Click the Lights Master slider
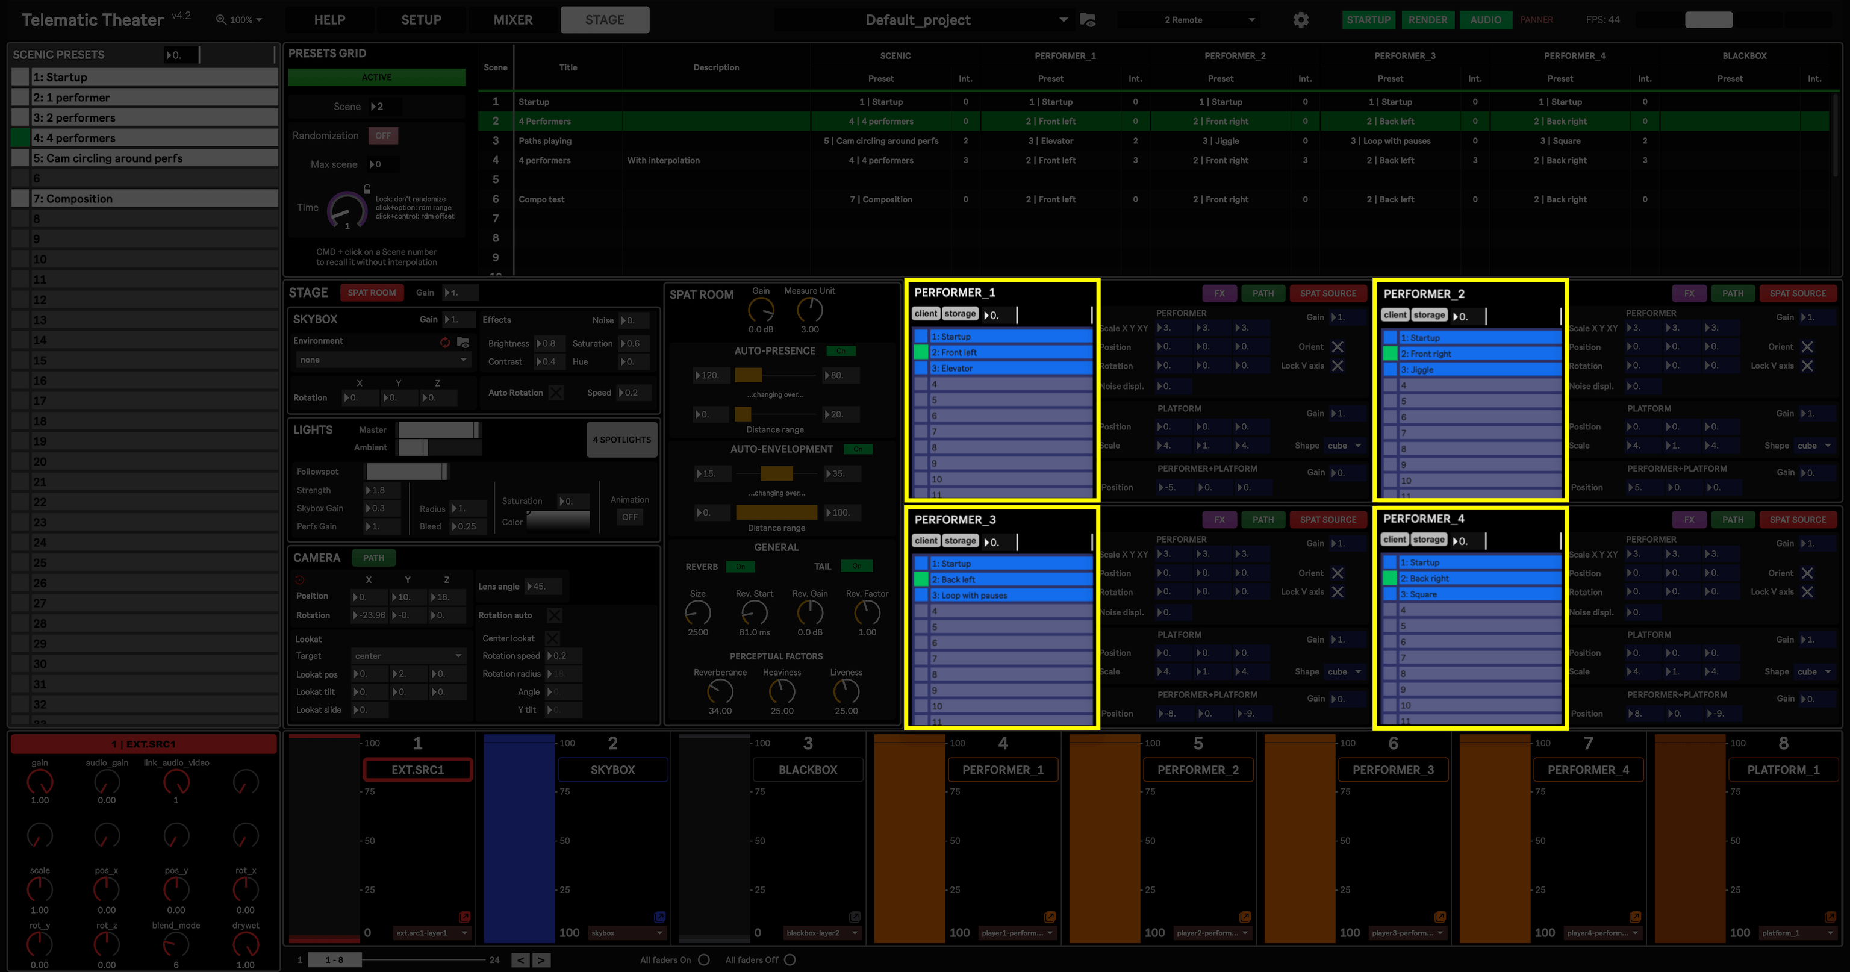Viewport: 1850px width, 972px height. click(x=439, y=429)
